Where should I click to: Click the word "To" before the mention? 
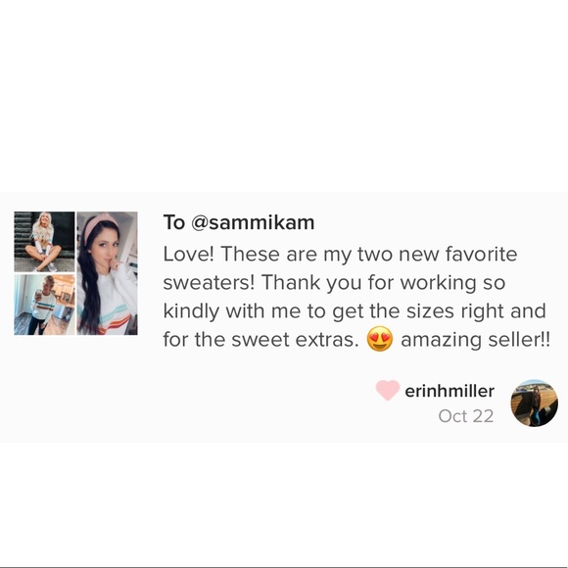[x=174, y=222]
